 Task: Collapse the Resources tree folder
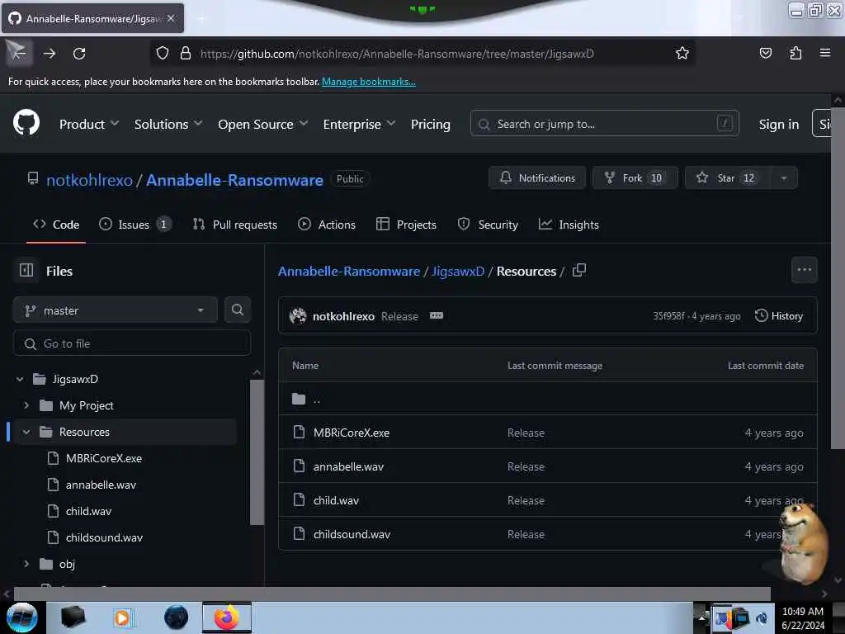(26, 431)
